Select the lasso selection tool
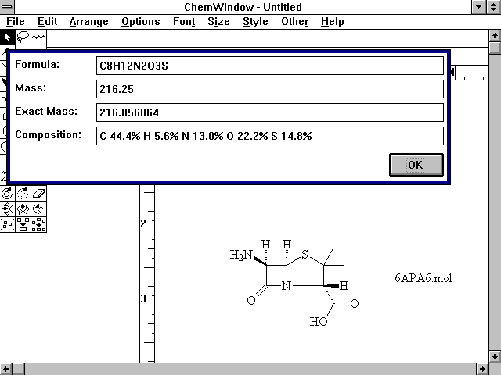 23,37
